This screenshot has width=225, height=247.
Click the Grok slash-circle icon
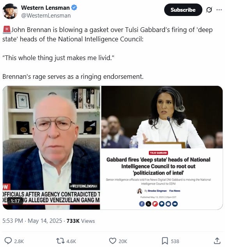(x=209, y=10)
